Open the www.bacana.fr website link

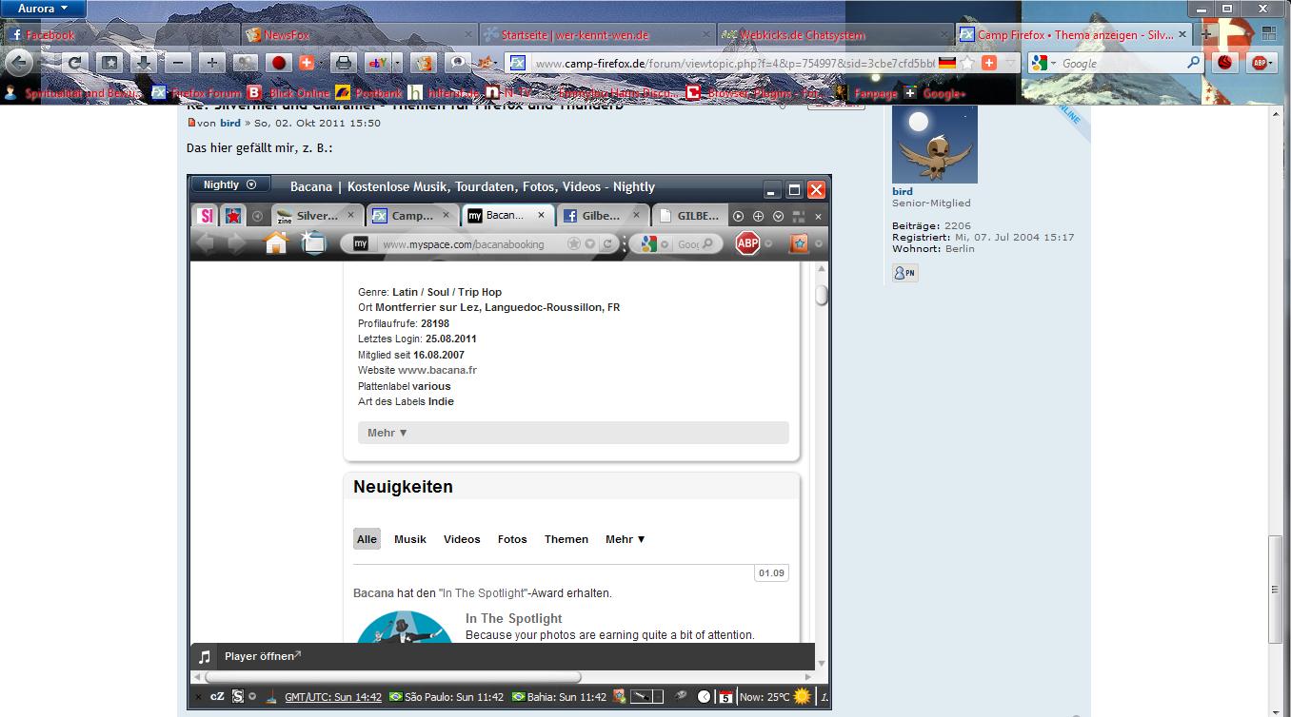coord(437,370)
